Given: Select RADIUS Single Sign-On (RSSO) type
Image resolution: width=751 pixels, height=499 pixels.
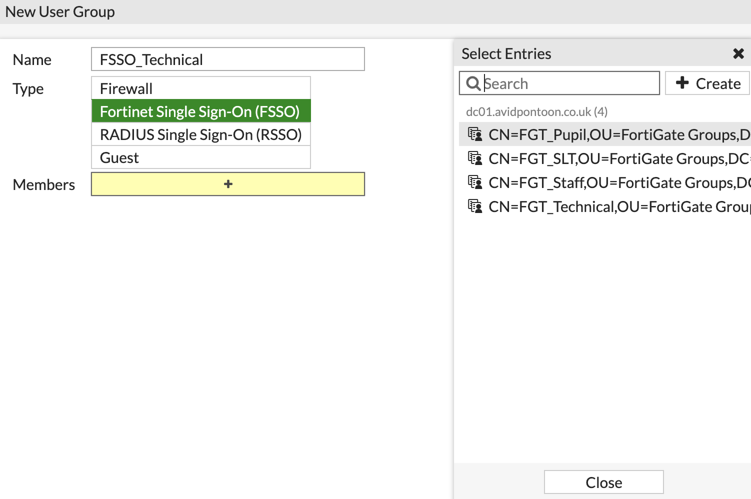Looking at the screenshot, I should [201, 134].
